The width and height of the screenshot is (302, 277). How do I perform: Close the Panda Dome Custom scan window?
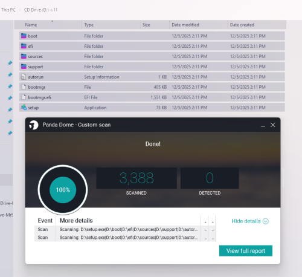(x=273, y=125)
